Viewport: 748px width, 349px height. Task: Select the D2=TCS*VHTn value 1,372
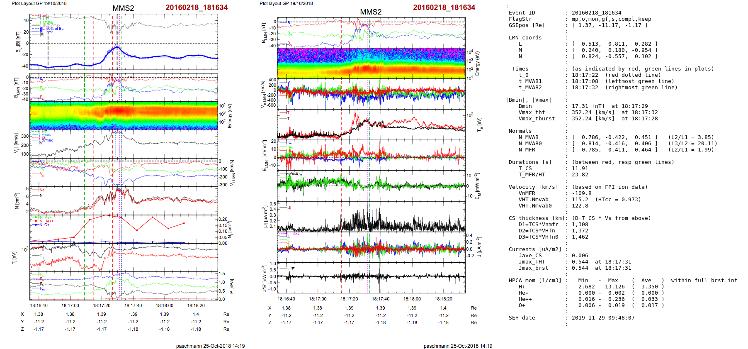tap(580, 231)
